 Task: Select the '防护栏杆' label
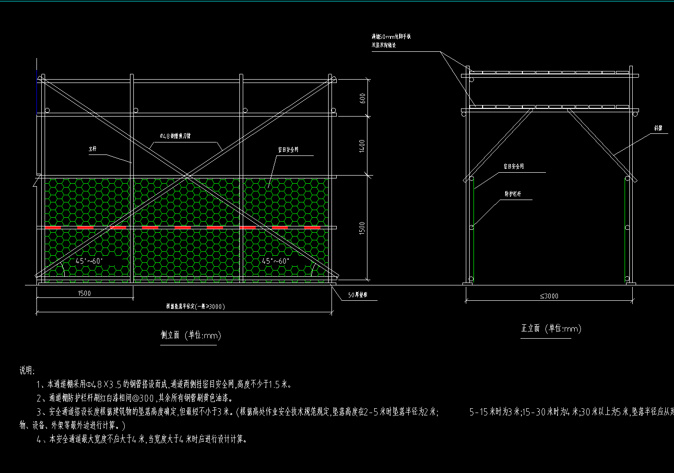[512, 194]
